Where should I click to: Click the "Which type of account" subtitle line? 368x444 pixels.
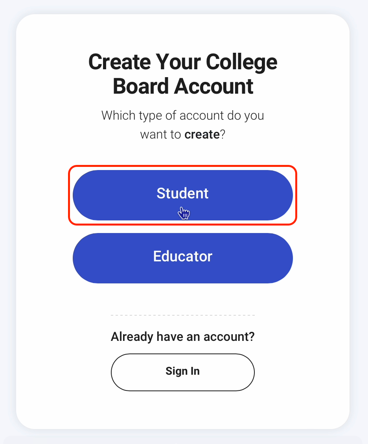(183, 116)
